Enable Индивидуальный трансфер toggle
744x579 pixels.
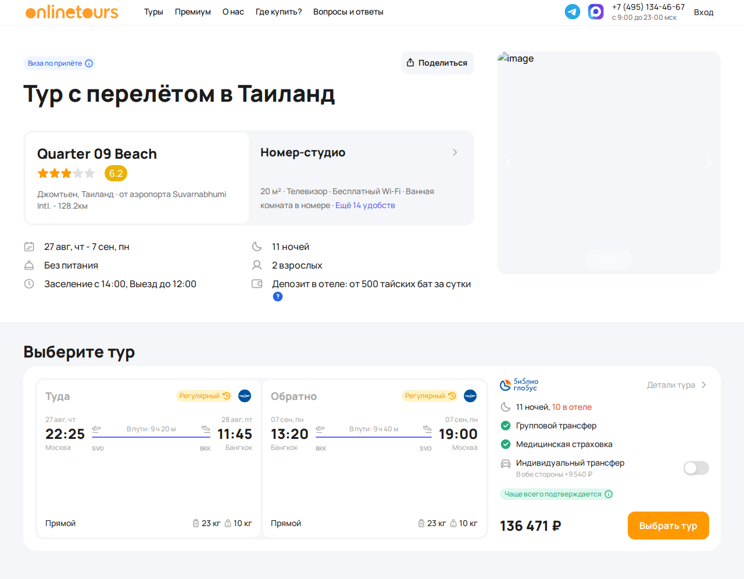[x=696, y=468]
